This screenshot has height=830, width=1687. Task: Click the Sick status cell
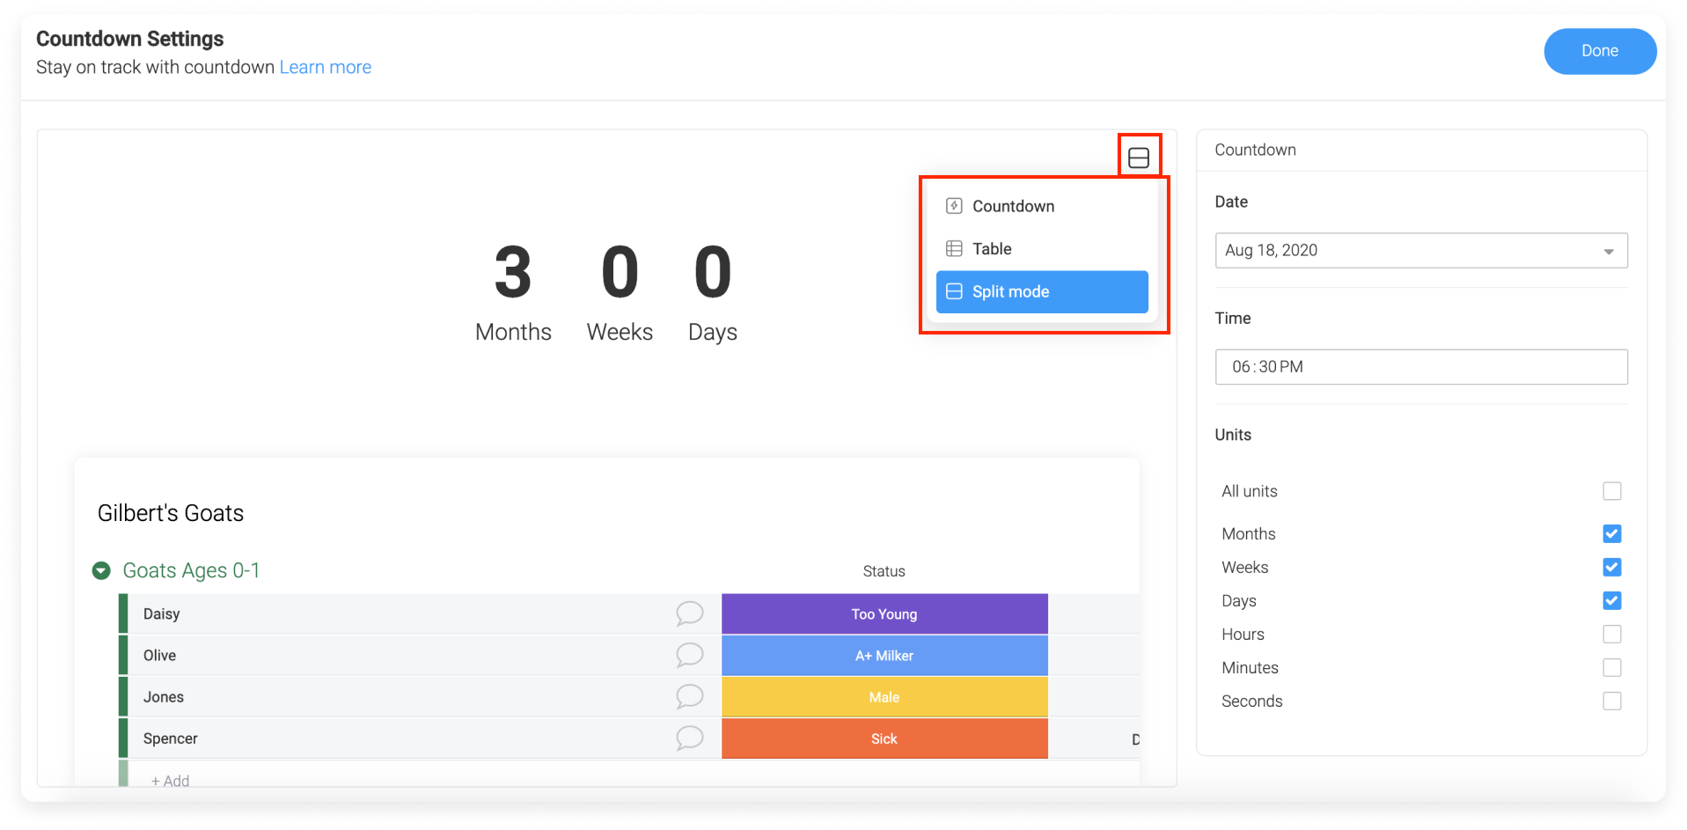[x=884, y=738]
